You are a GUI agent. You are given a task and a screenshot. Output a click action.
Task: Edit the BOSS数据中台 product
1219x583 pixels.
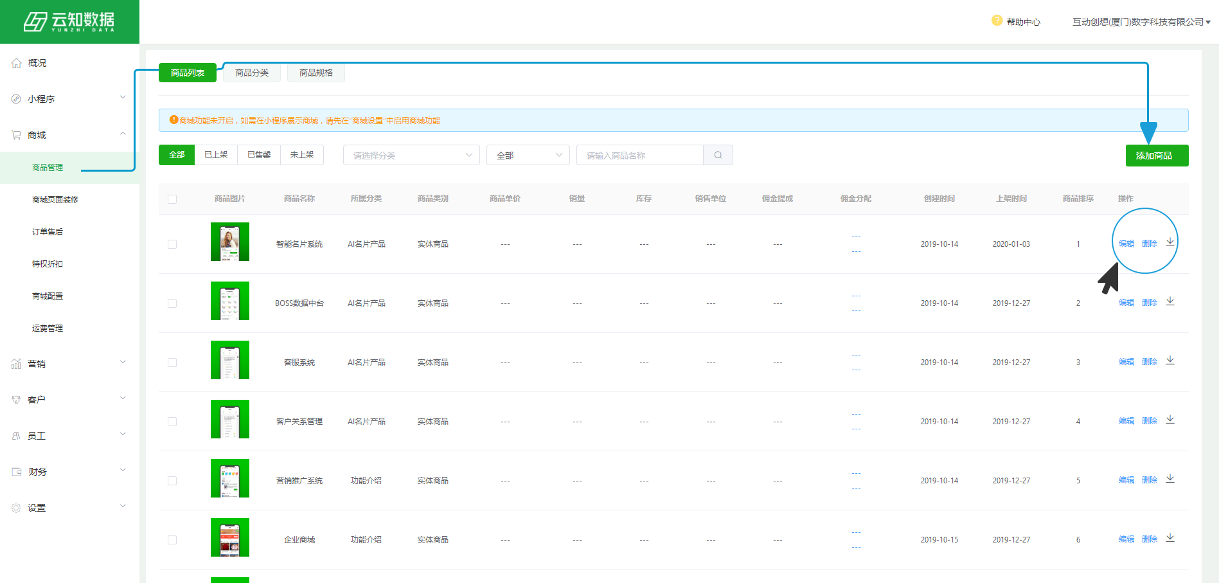tap(1126, 303)
